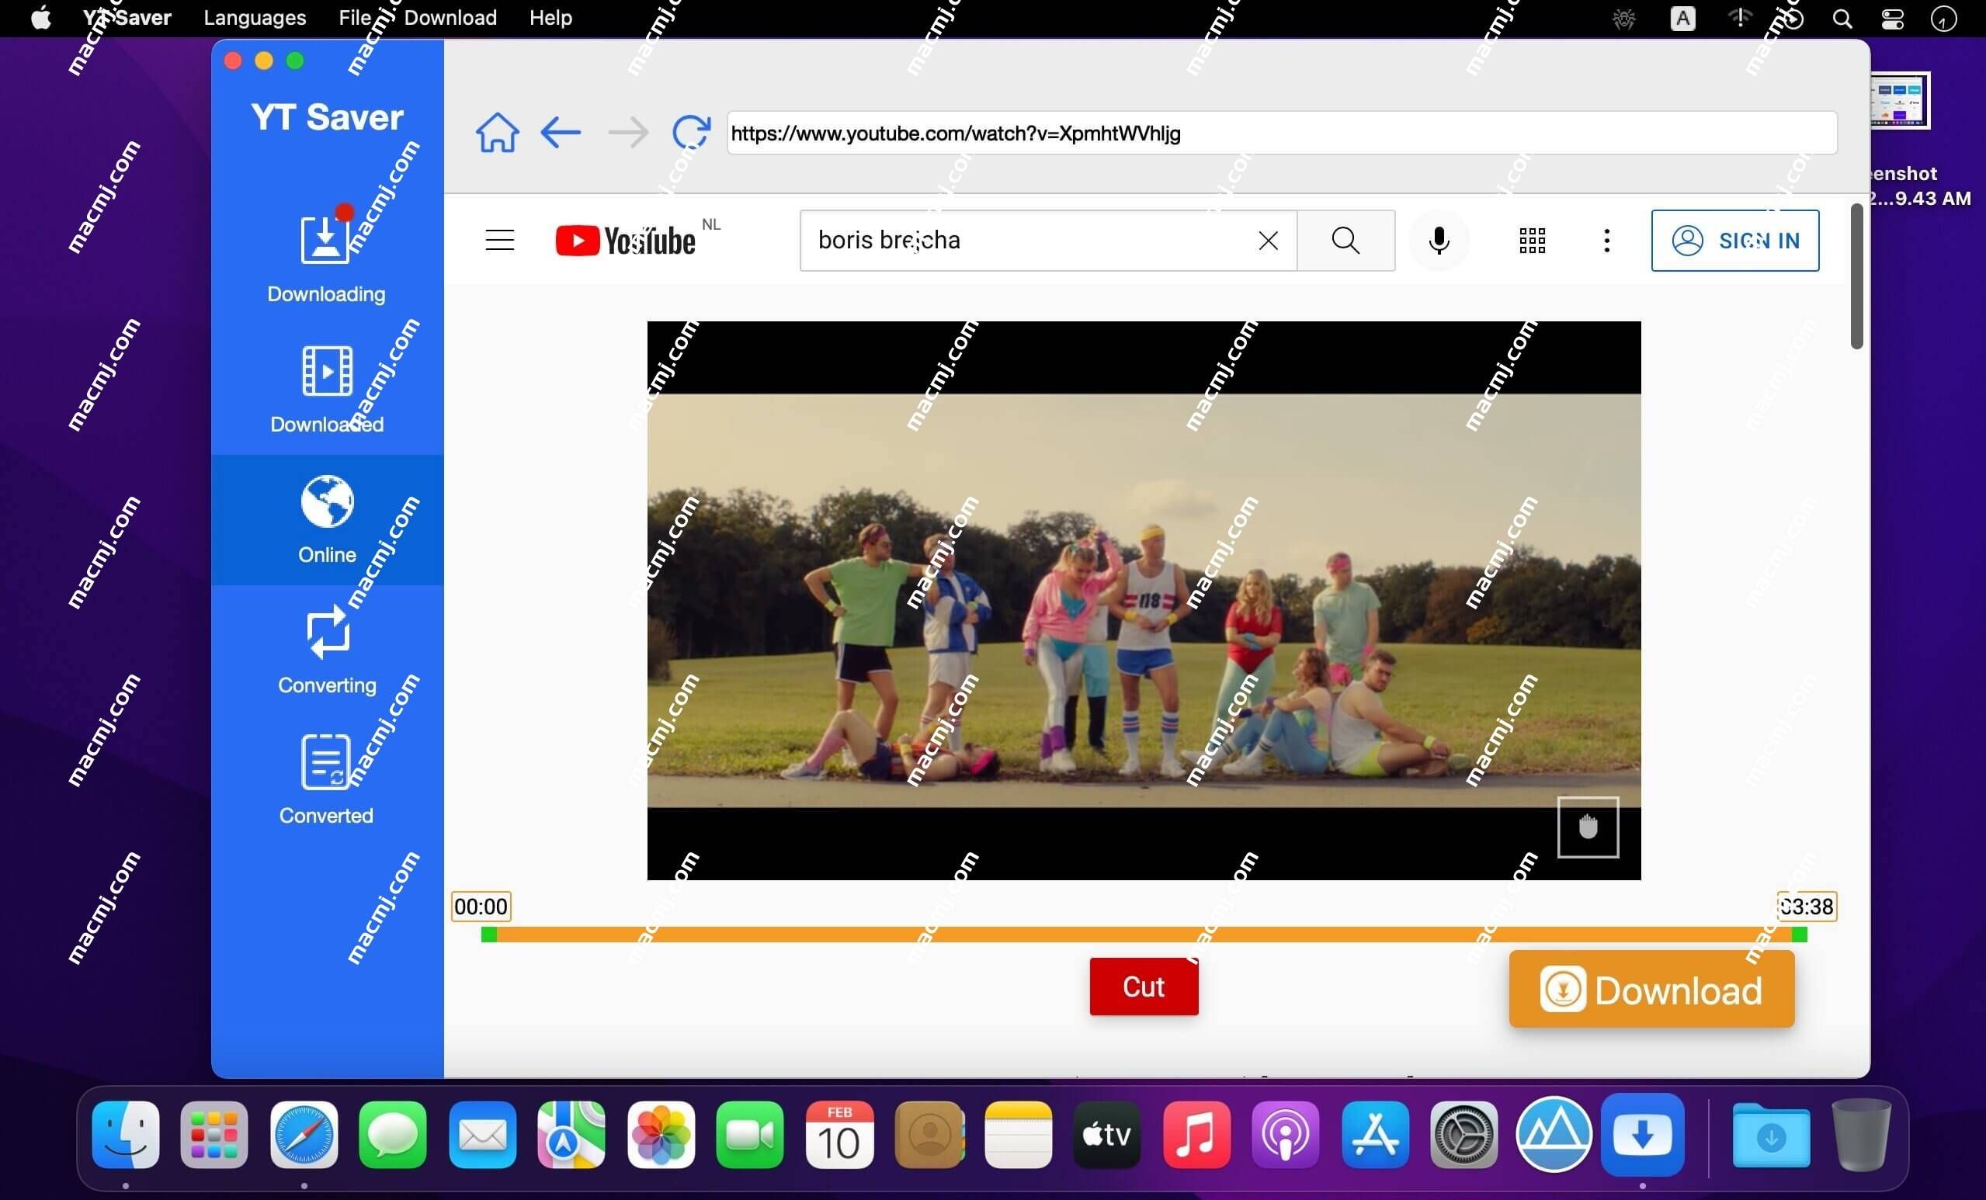Image resolution: width=1986 pixels, height=1200 pixels.
Task: Click the green end trim handle
Action: pos(1799,934)
